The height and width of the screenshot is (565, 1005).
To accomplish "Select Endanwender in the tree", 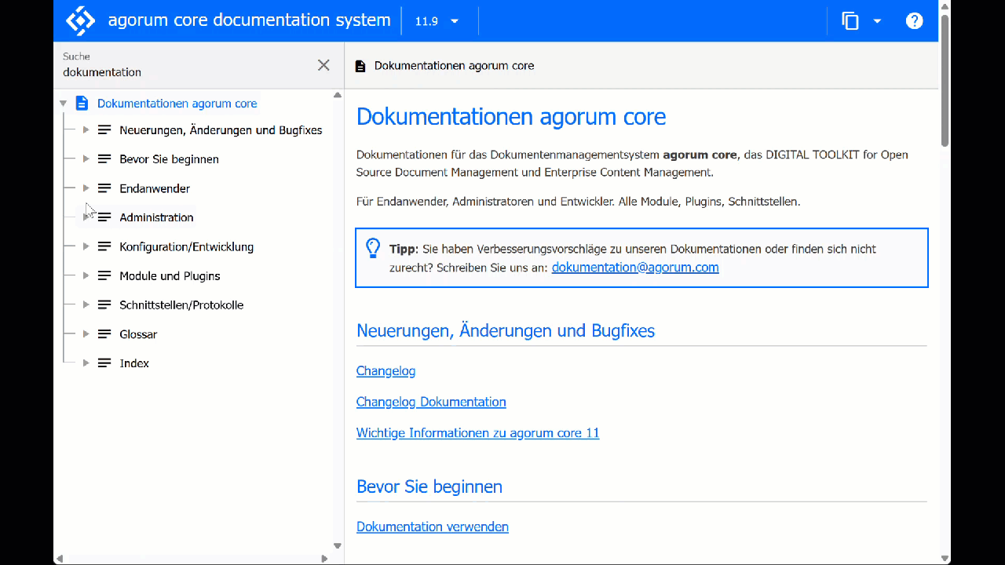I will [155, 188].
